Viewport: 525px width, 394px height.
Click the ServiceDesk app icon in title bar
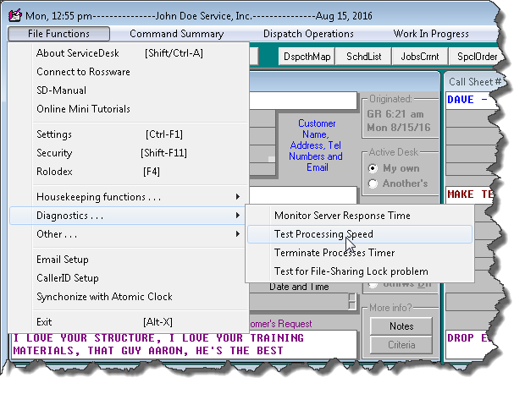15,15
